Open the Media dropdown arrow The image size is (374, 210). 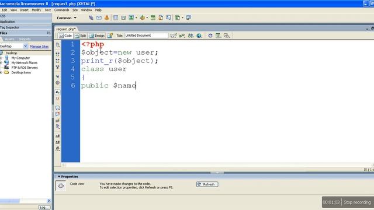pyautogui.click(x=147, y=18)
